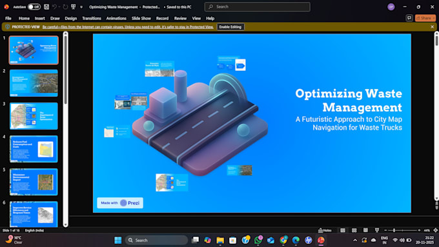This screenshot has width=439, height=247.
Task: Open the weather widget showing Clear
Action: tap(14, 240)
